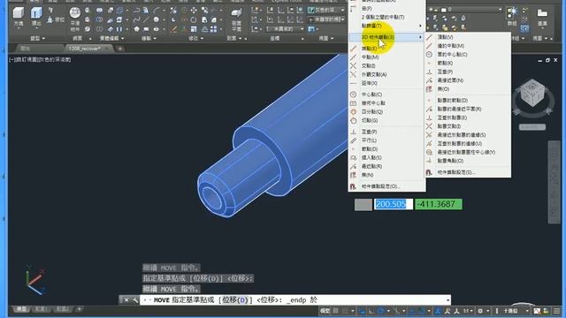Open command line customize wrench
This screenshot has height=318, width=566.
tap(135, 300)
